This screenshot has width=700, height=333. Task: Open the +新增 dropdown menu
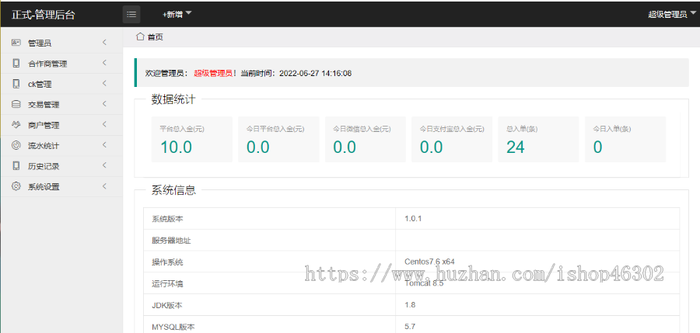[x=177, y=14]
